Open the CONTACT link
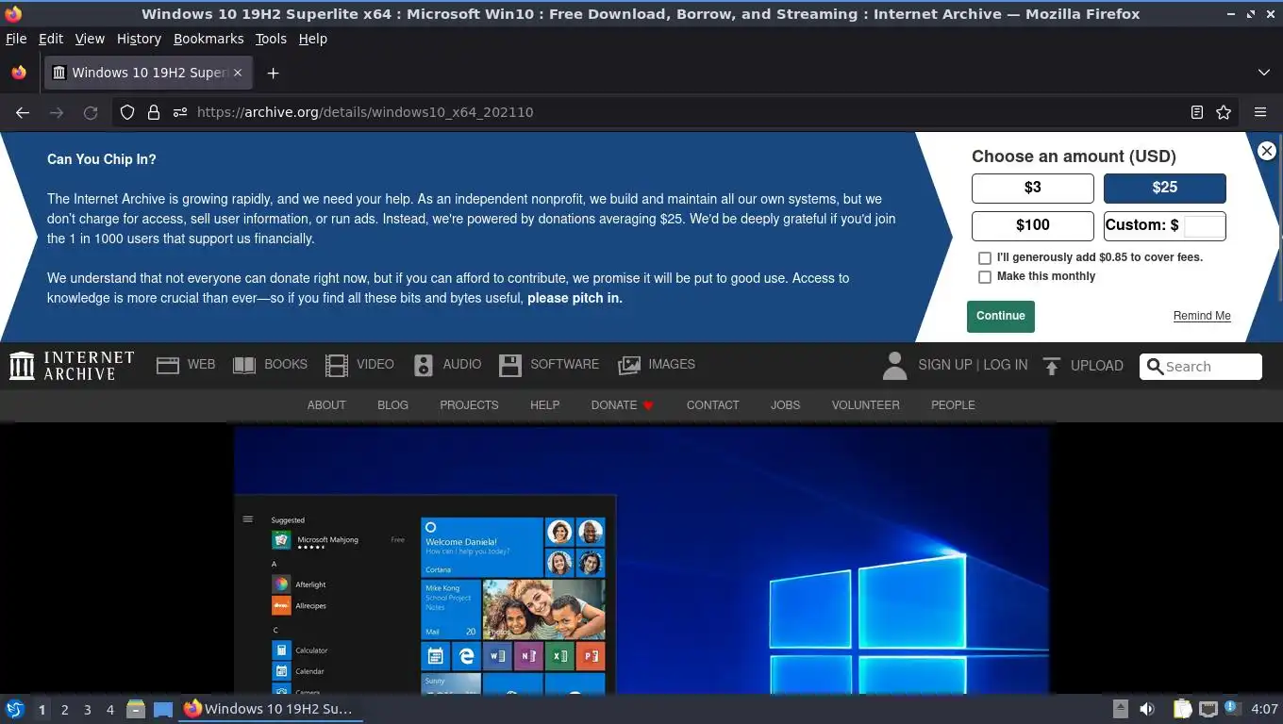Viewport: 1283px width, 724px height. (713, 405)
